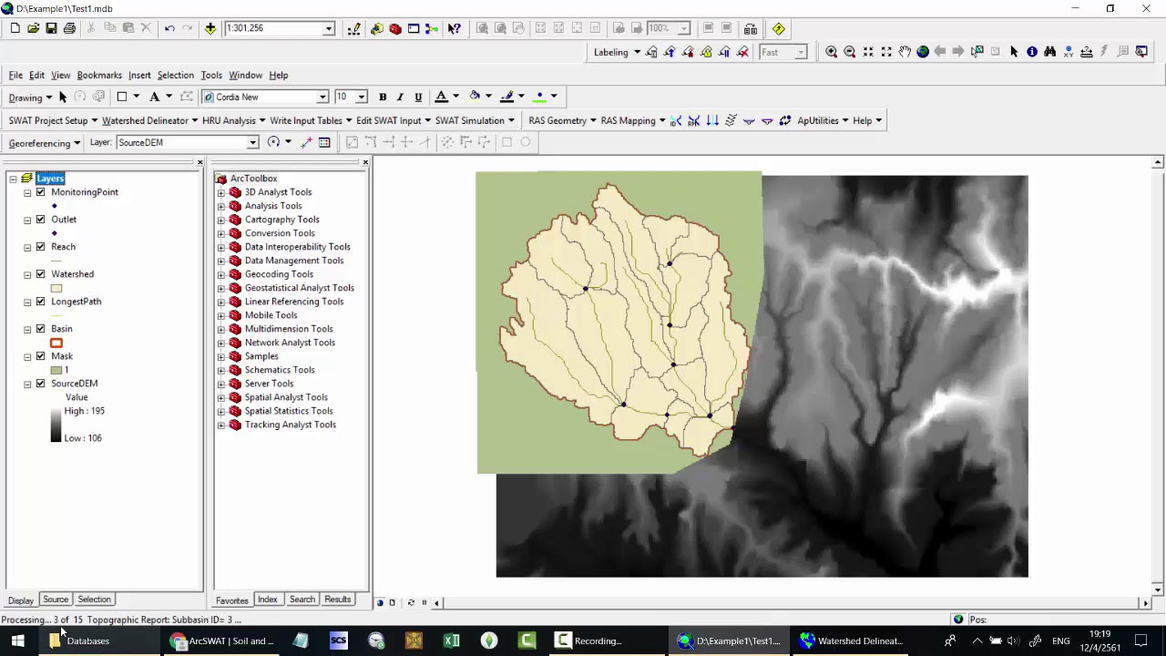Select the Measure ruler tool
The width and height of the screenshot is (1166, 656).
click(x=1086, y=52)
